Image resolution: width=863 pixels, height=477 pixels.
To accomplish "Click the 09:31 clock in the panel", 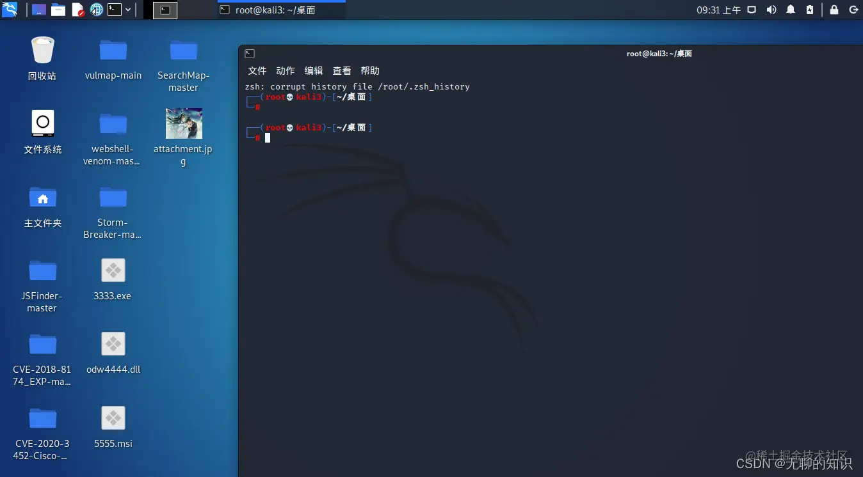I will click(x=718, y=10).
